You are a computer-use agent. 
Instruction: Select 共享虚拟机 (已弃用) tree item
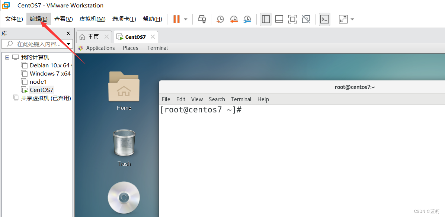46,98
